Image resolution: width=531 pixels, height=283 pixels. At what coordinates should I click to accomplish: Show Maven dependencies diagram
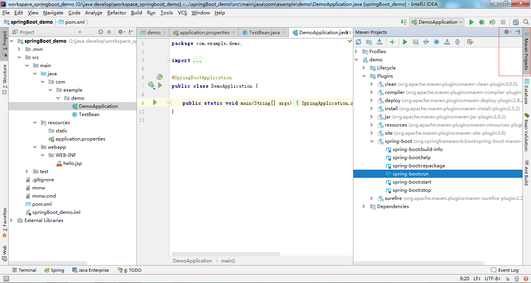point(447,42)
